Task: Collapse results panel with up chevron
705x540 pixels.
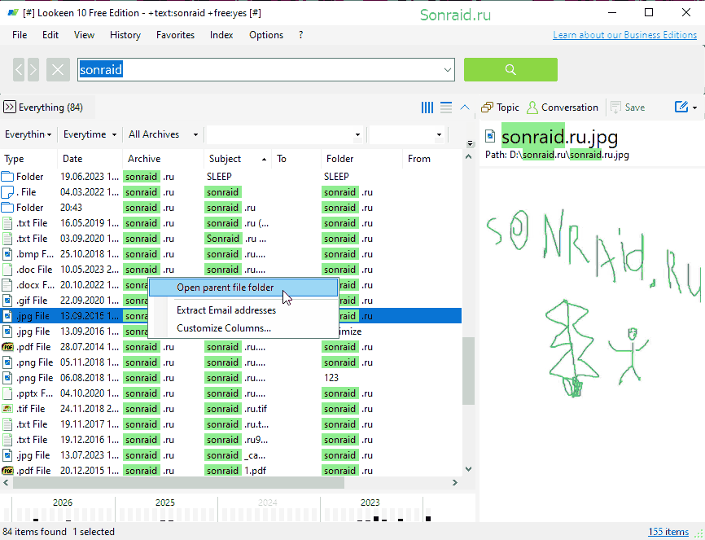Action: coord(465,108)
